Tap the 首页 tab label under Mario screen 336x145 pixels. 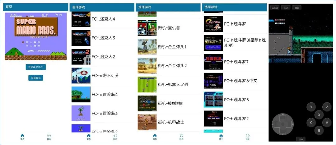pyautogui.click(x=22, y=139)
